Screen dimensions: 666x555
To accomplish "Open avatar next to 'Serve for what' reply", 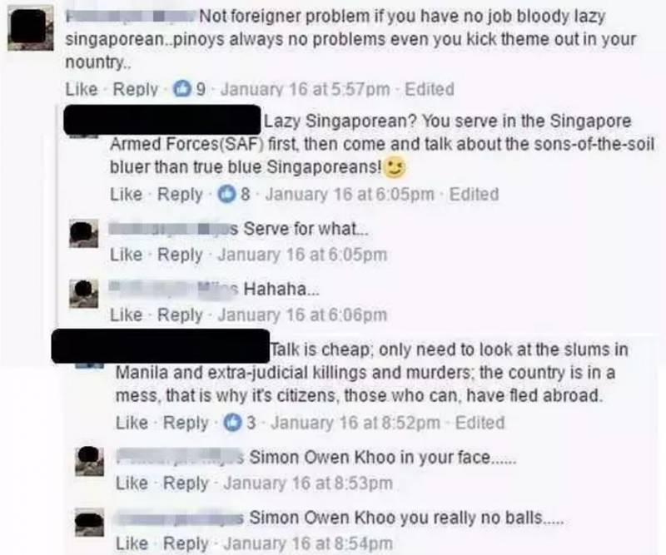I will point(84,234).
